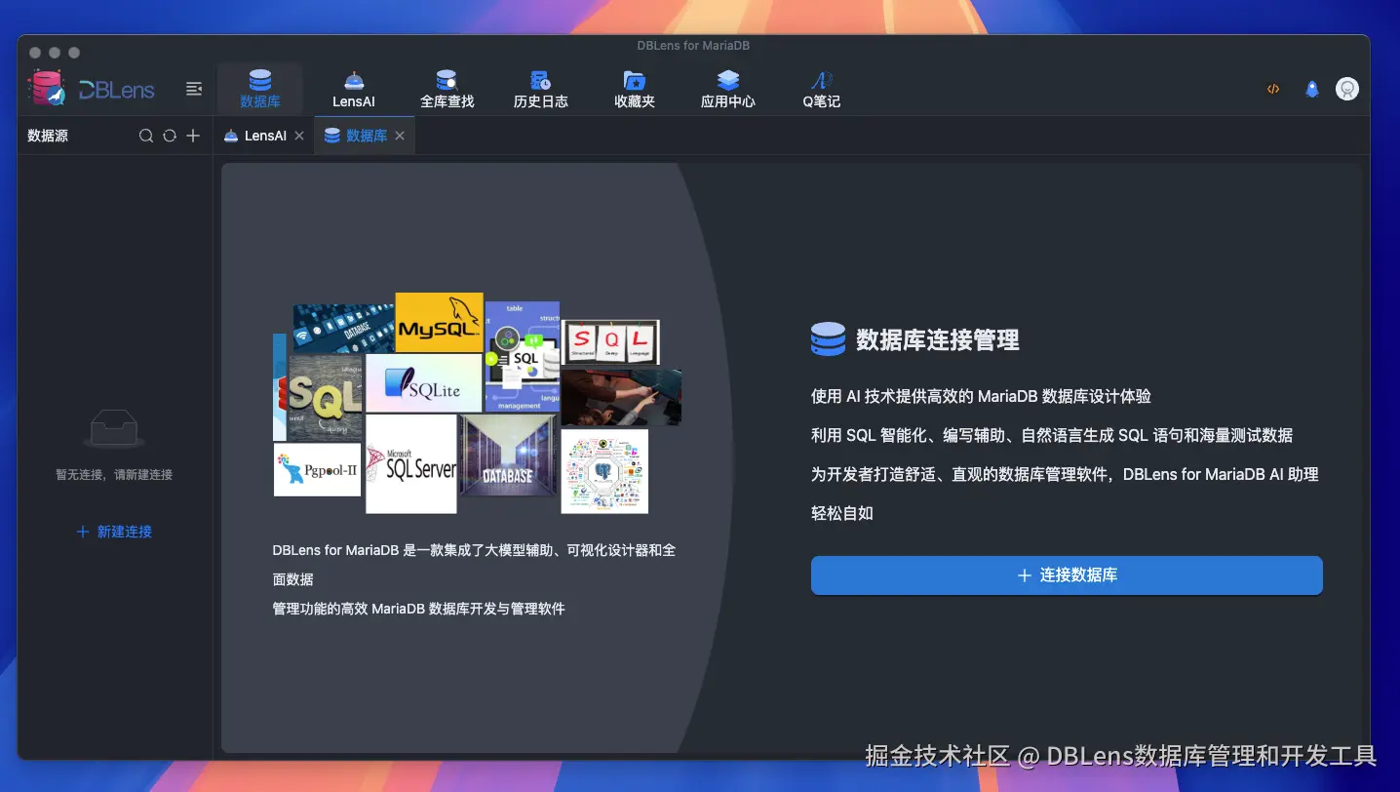Click the 数据源 panel title
Viewport: 1400px width, 792px height.
[48, 136]
